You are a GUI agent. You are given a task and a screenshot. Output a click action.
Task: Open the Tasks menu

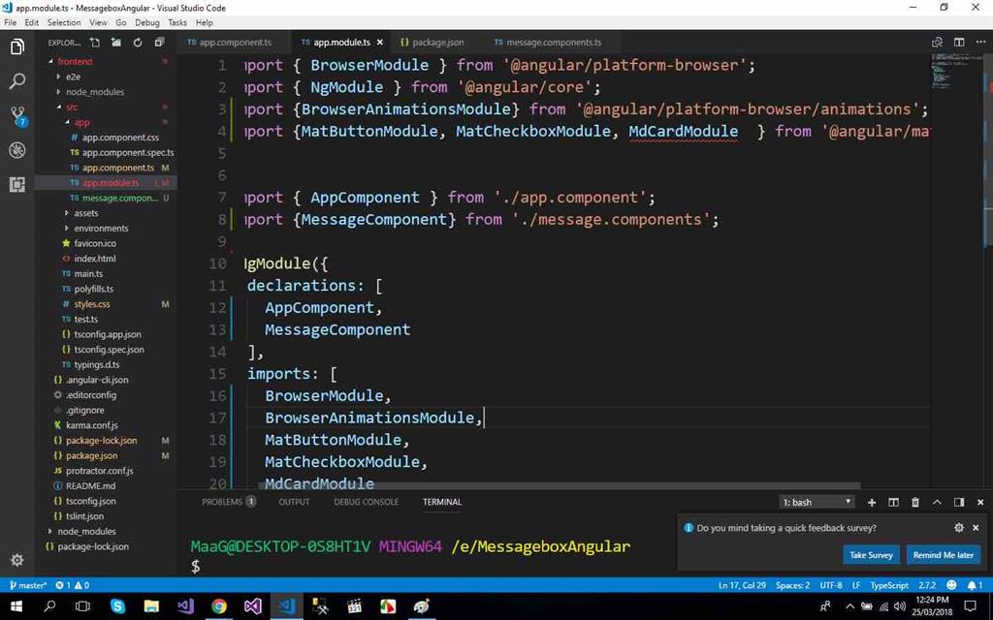click(x=177, y=22)
